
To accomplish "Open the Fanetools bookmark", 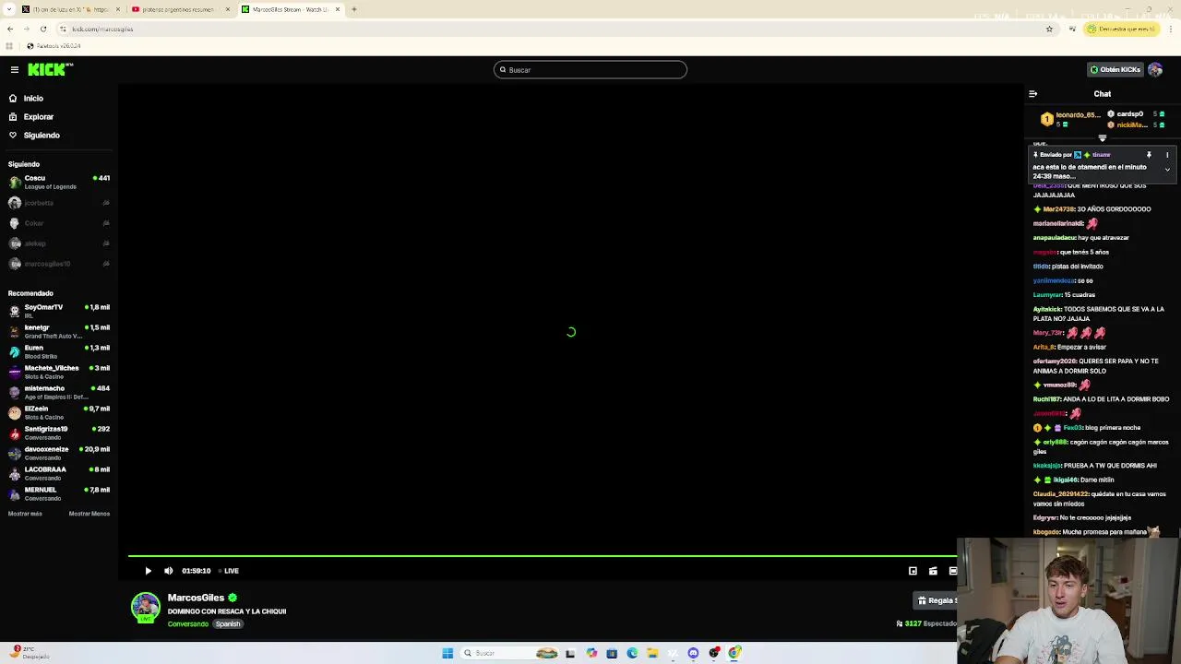I will coord(54,45).
